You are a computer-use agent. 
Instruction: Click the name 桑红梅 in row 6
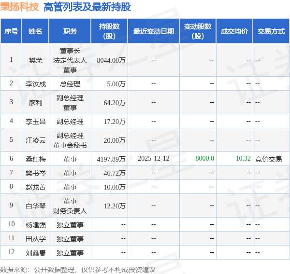35,159
